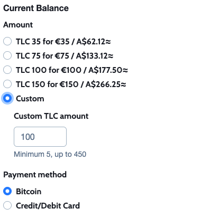Click the 'Bitcoin' label text

[x=29, y=192]
